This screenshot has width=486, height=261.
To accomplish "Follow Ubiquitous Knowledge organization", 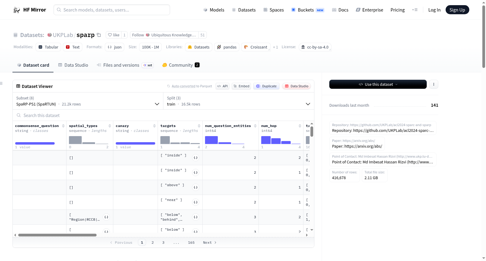I will pos(164,35).
